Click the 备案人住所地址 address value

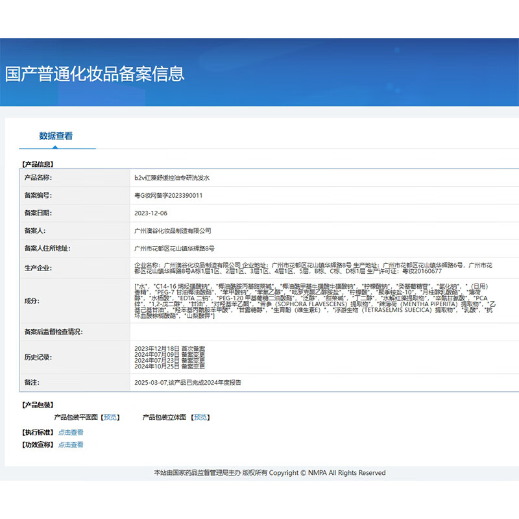[174, 248]
